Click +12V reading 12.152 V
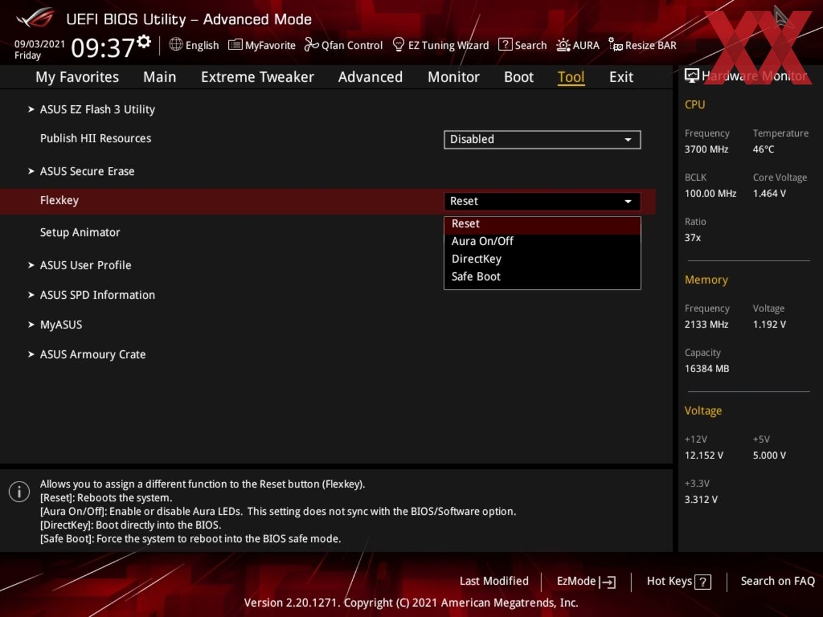 pyautogui.click(x=704, y=455)
